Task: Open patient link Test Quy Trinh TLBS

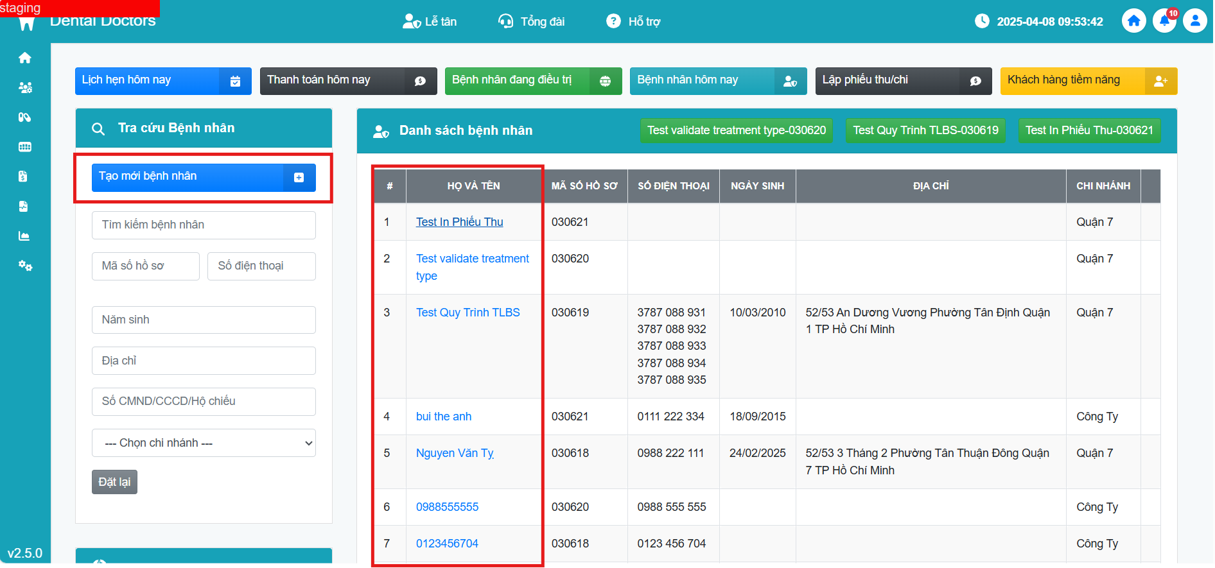Action: tap(468, 313)
